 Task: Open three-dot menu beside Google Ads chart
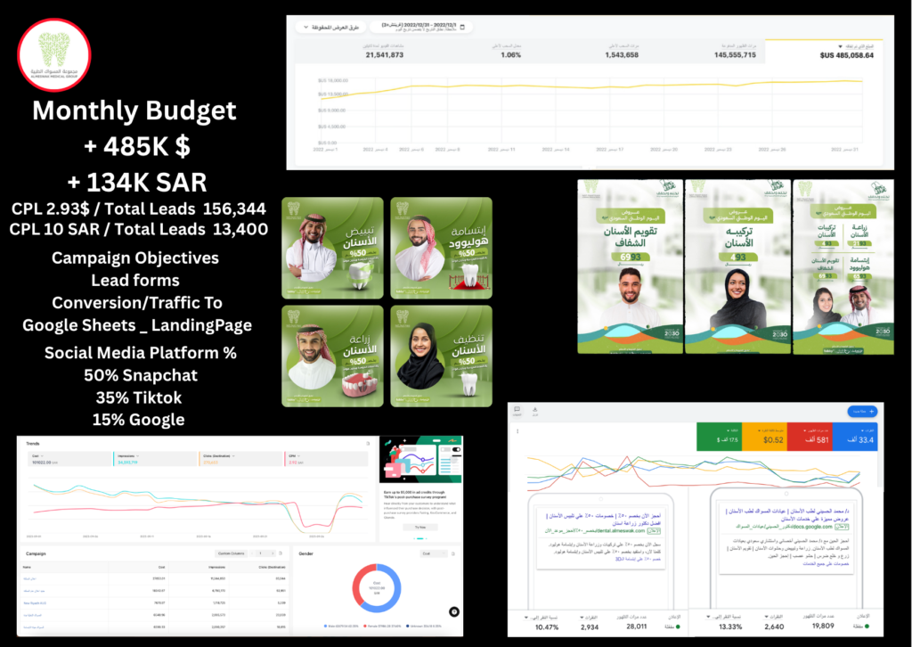517,430
